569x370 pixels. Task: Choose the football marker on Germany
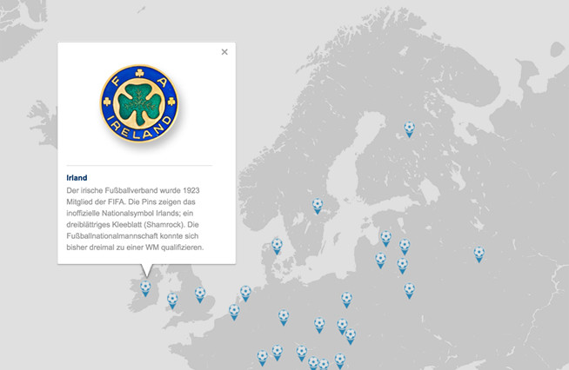[284, 318]
